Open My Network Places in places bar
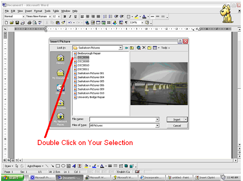The width and height of the screenshot is (243, 181). [61, 119]
